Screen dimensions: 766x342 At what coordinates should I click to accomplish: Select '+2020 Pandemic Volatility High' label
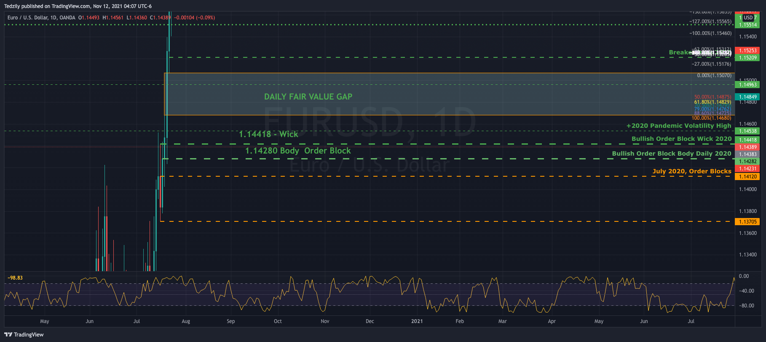pyautogui.click(x=679, y=126)
